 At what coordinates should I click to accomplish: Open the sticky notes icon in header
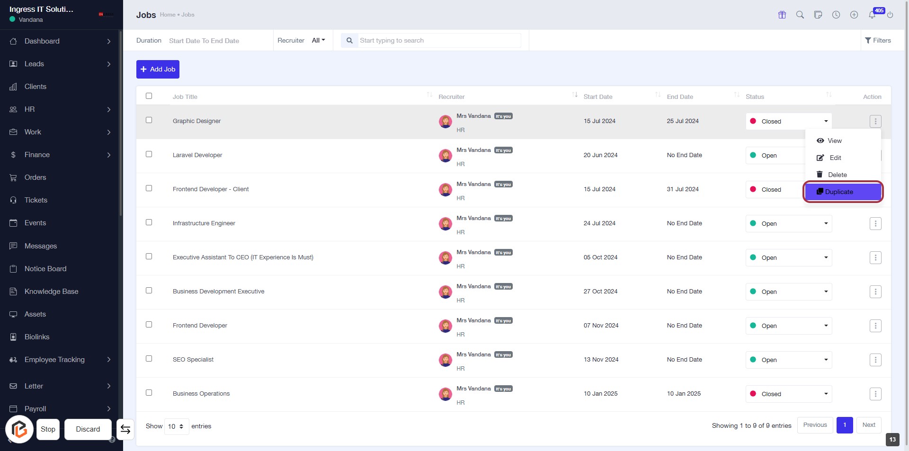pyautogui.click(x=818, y=15)
